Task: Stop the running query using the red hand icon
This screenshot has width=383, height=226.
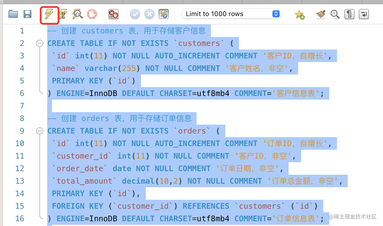Action: pos(92,14)
